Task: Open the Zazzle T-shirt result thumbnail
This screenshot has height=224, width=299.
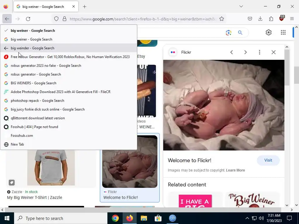Action: (x=51, y=168)
